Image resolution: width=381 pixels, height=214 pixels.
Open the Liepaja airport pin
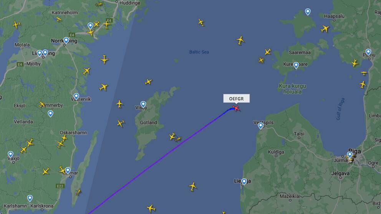244,182
